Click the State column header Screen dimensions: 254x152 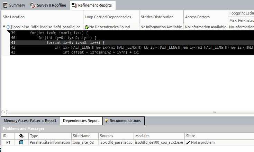click(x=191, y=136)
